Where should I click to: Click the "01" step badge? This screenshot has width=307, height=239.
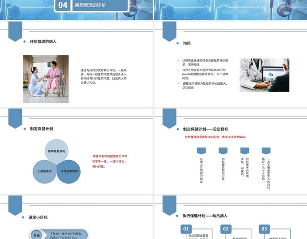coord(186,229)
